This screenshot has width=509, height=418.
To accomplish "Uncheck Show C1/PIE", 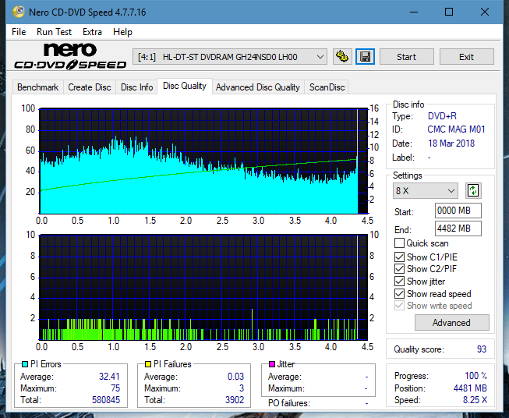I will (x=399, y=257).
